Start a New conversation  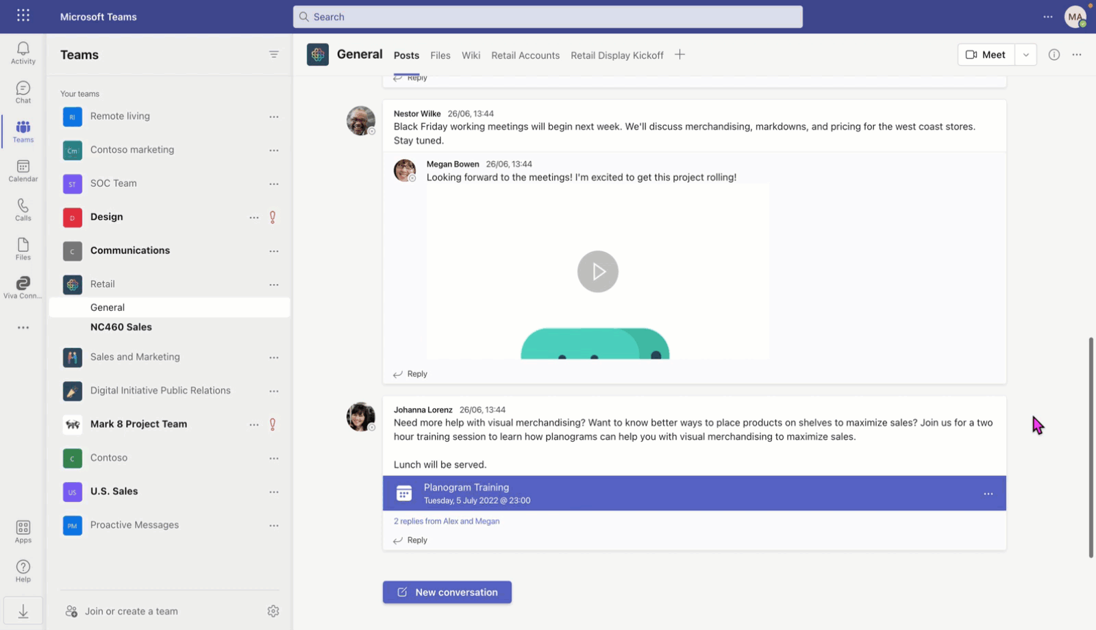click(447, 592)
